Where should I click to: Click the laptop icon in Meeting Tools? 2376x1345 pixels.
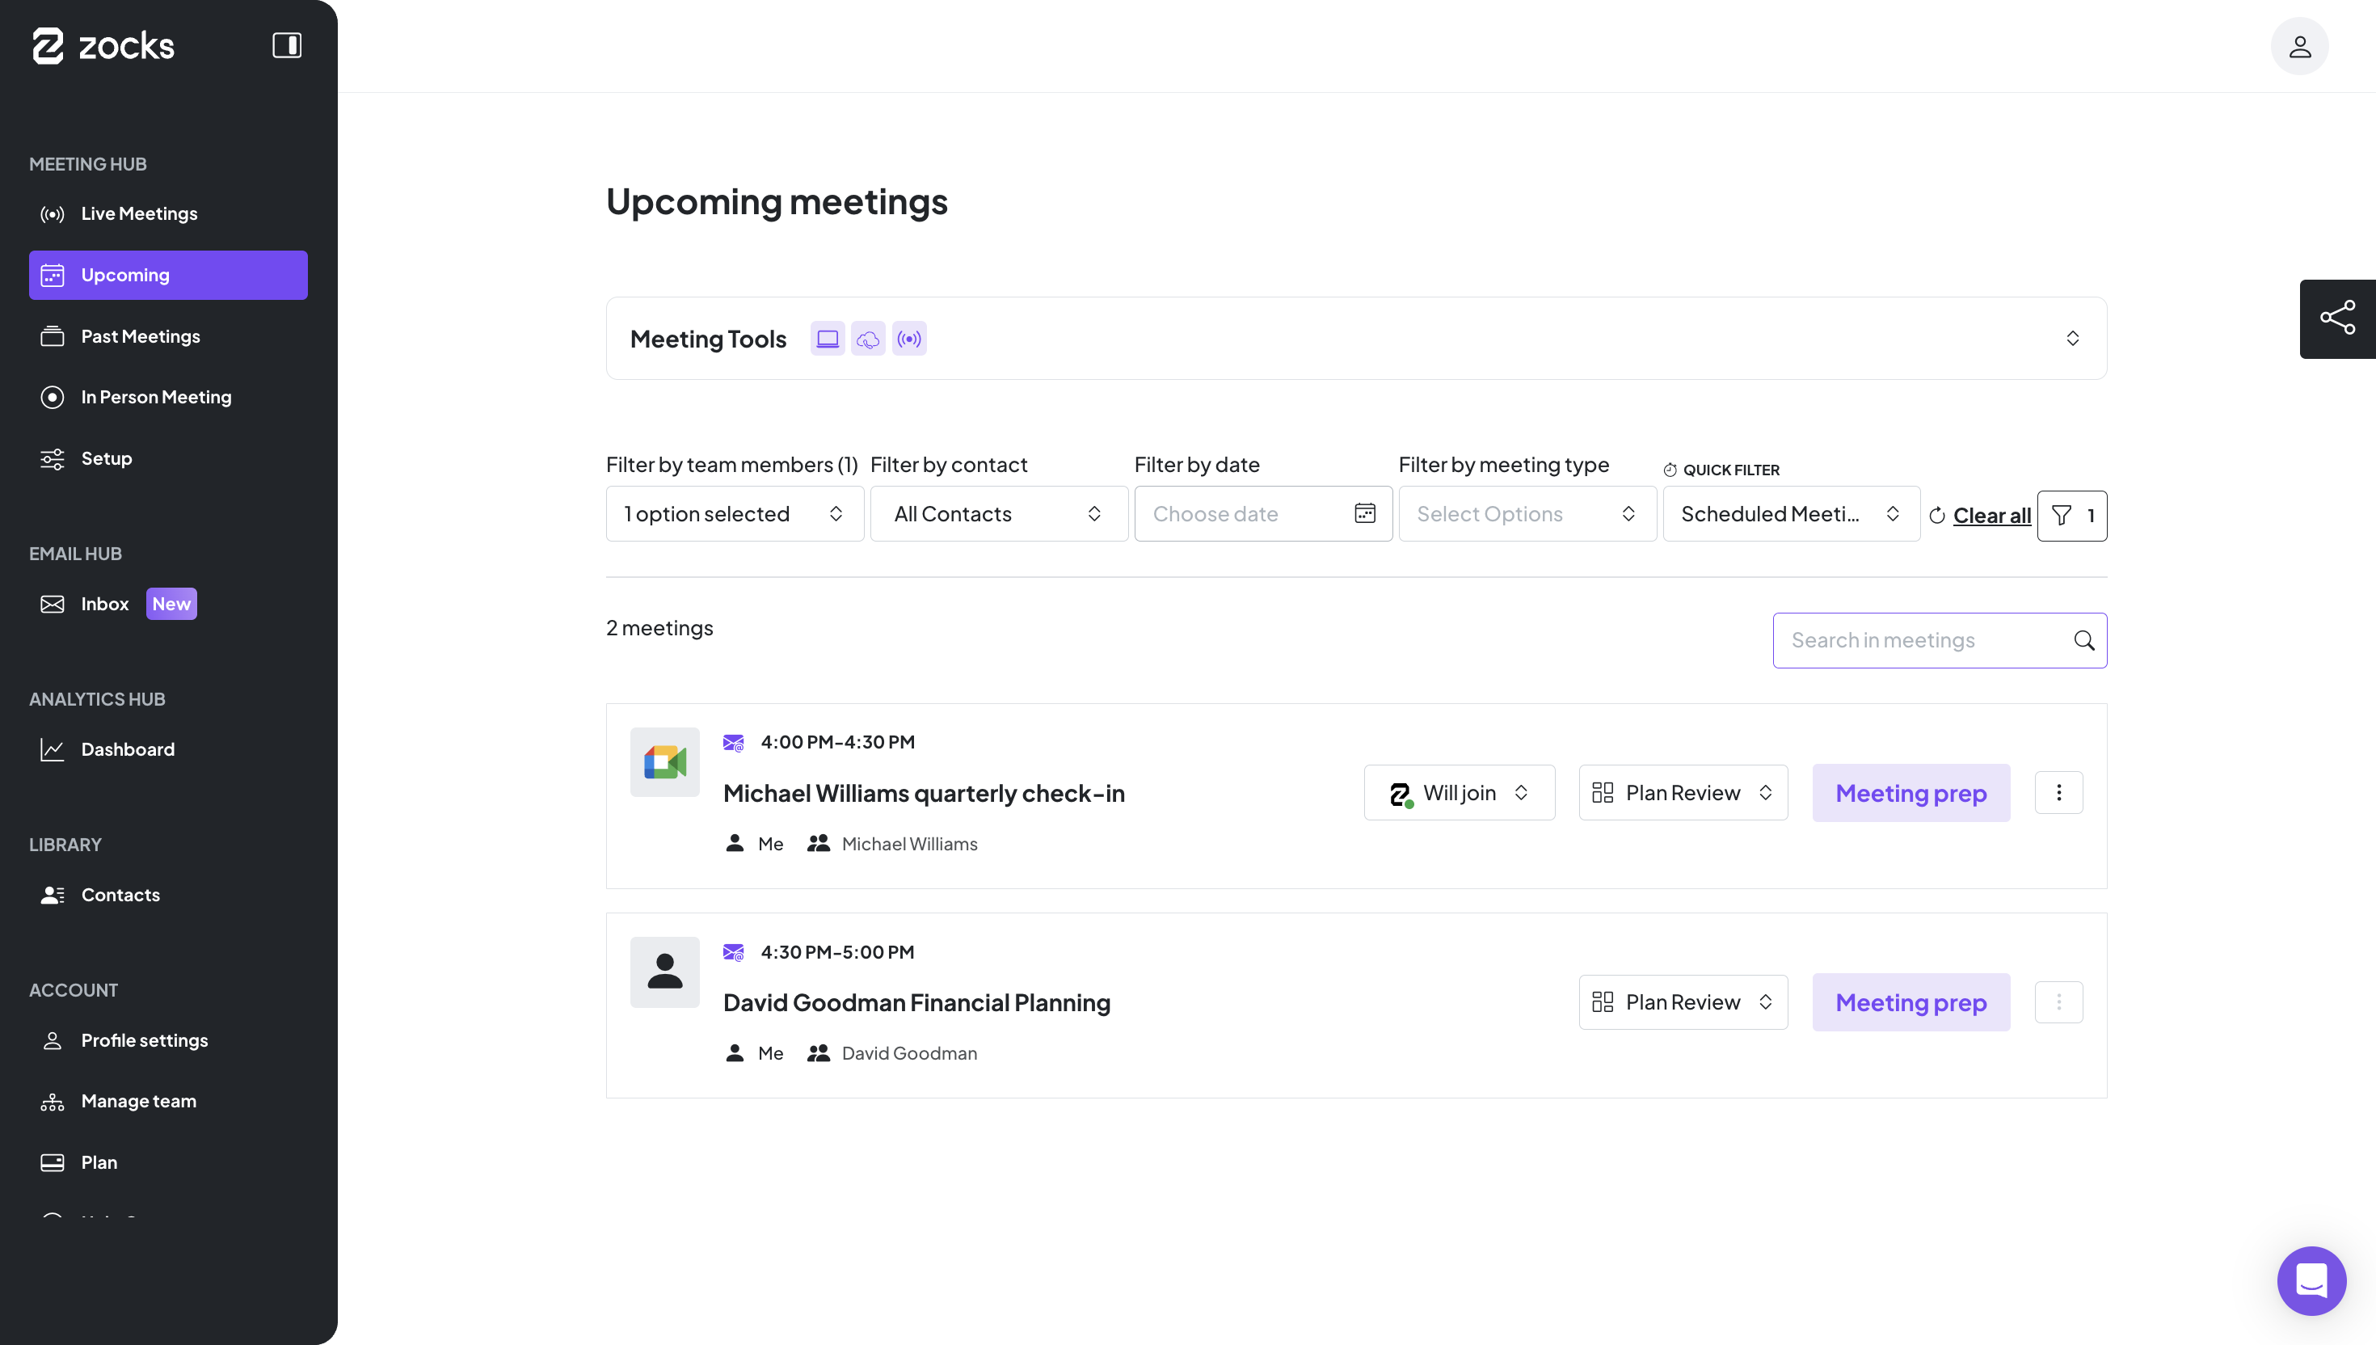pyautogui.click(x=828, y=339)
